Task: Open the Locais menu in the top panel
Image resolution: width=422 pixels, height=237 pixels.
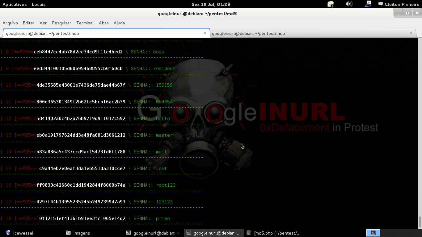Action: pos(38,4)
